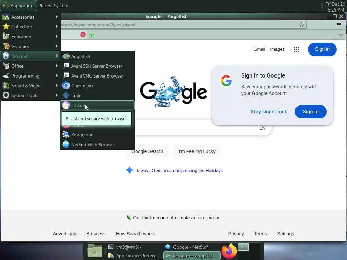Open the Business footer link
The image size is (347, 260).
[x=96, y=234]
